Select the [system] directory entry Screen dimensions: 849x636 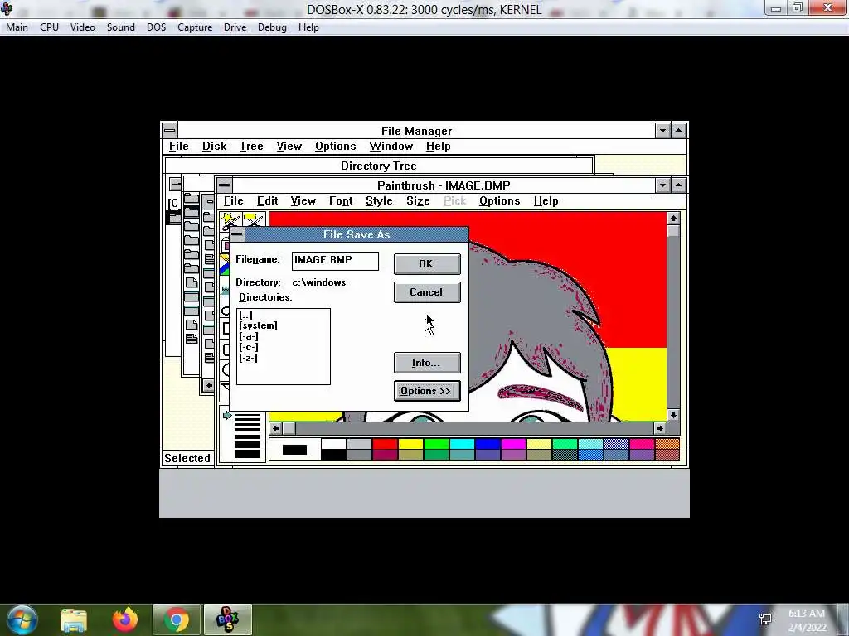click(x=259, y=325)
